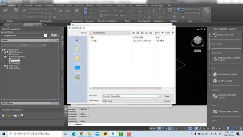Click the Create New Folder icon
Image resolution: width=243 pixels, height=137 pixels.
[x=150, y=33]
